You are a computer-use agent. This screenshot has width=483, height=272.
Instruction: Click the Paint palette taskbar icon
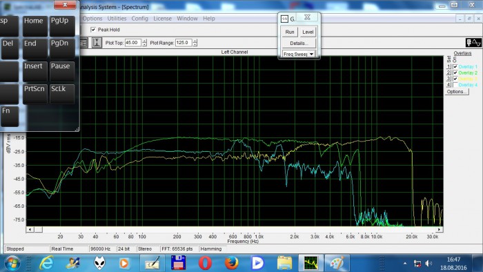(337, 264)
